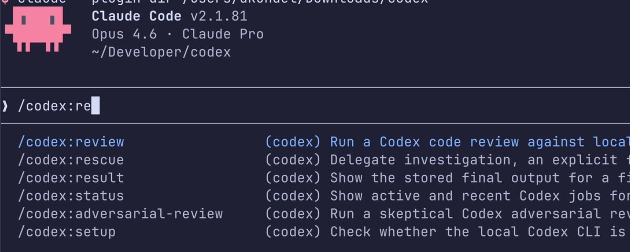
Task: Select the highlighted /codex:review command
Action: [x=71, y=142]
